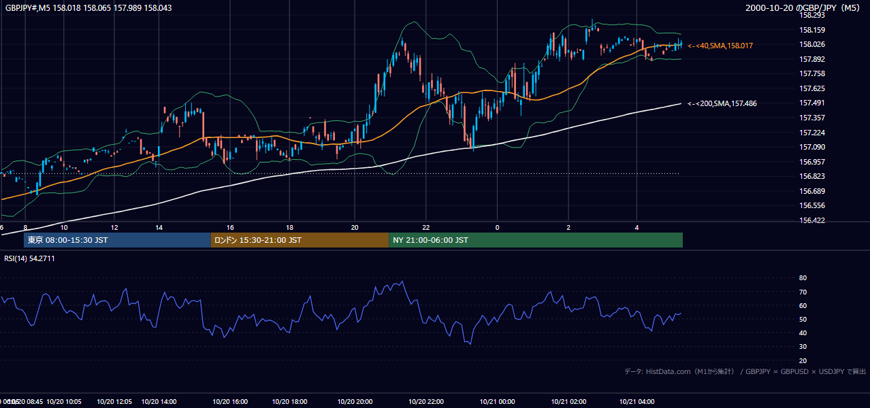This screenshot has width=870, height=408.
Task: Click price axis value 157.625
Action: 812,88
